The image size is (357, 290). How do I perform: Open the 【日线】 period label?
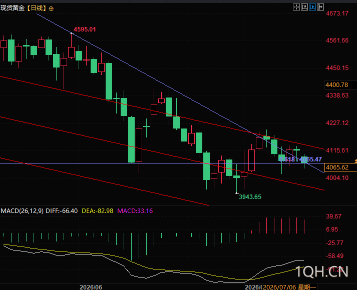pos(37,8)
